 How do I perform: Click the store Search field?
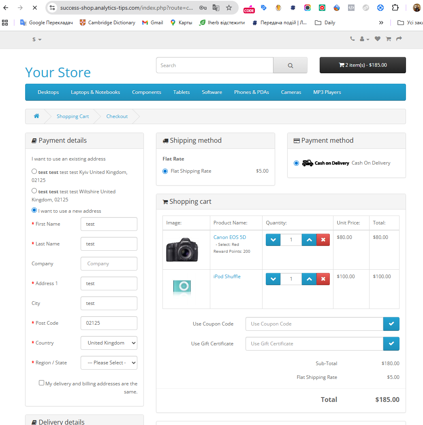point(215,66)
